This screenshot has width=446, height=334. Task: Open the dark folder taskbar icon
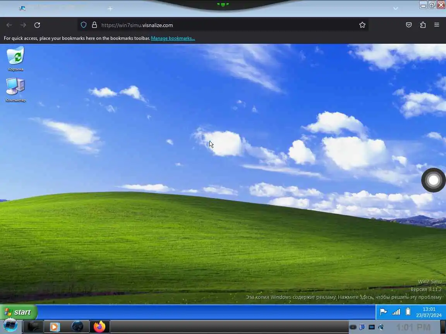33,327
